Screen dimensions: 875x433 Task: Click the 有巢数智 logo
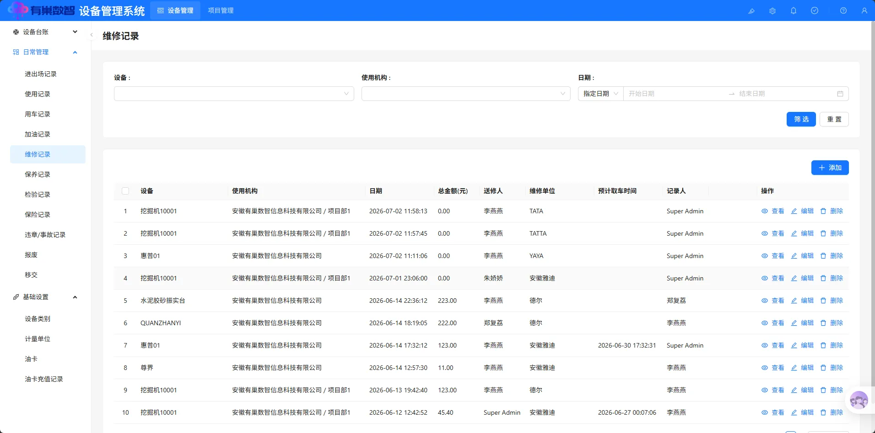[x=41, y=10]
